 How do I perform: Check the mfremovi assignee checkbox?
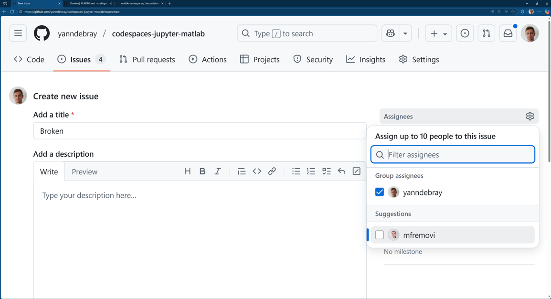[380, 235]
